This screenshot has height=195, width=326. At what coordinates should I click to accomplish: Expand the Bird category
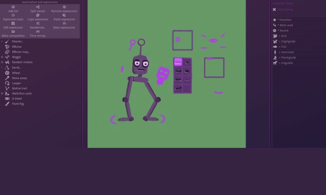282,36
